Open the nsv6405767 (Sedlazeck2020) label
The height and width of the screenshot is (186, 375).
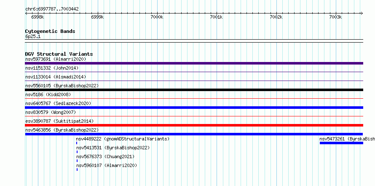(x=58, y=103)
